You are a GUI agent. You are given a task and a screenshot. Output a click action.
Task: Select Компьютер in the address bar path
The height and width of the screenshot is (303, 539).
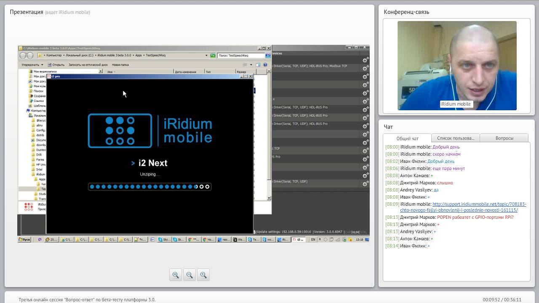tap(54, 56)
